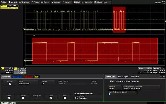The width and height of the screenshot is (166, 104).
Task: Open the Source1 C1 selector
Action: coord(48,83)
